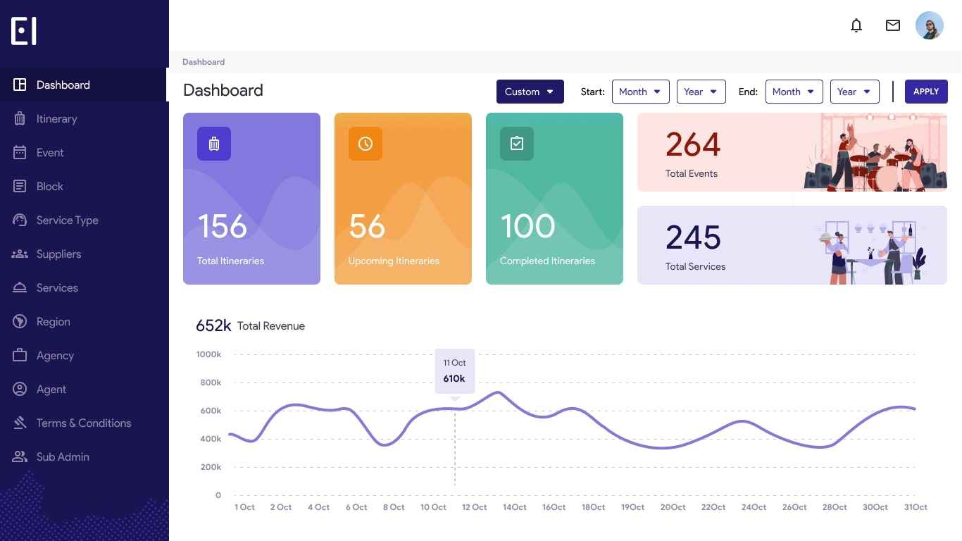The width and height of the screenshot is (962, 541).
Task: Open the Sub Admin label
Action: click(x=63, y=456)
